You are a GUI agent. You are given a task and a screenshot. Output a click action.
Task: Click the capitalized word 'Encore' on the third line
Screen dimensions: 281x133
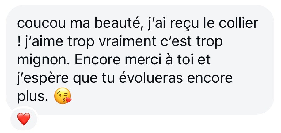click(x=97, y=60)
